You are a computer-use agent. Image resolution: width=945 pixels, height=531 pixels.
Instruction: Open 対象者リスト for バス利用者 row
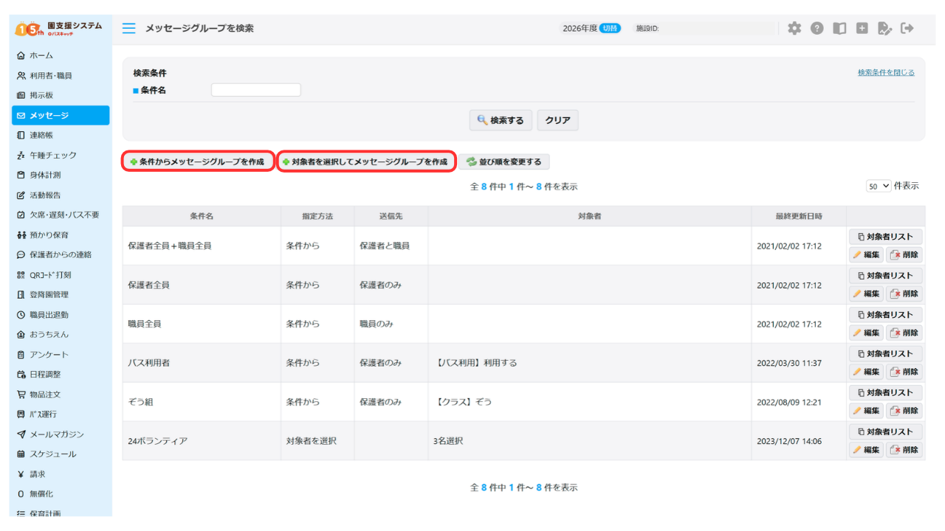pyautogui.click(x=885, y=353)
